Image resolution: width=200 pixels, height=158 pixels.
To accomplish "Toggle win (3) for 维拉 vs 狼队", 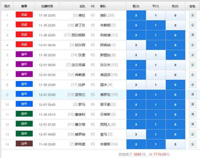I will tap(136, 15).
